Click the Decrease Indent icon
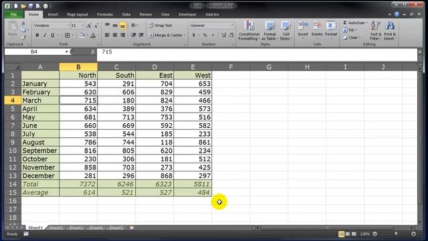 coord(134,35)
